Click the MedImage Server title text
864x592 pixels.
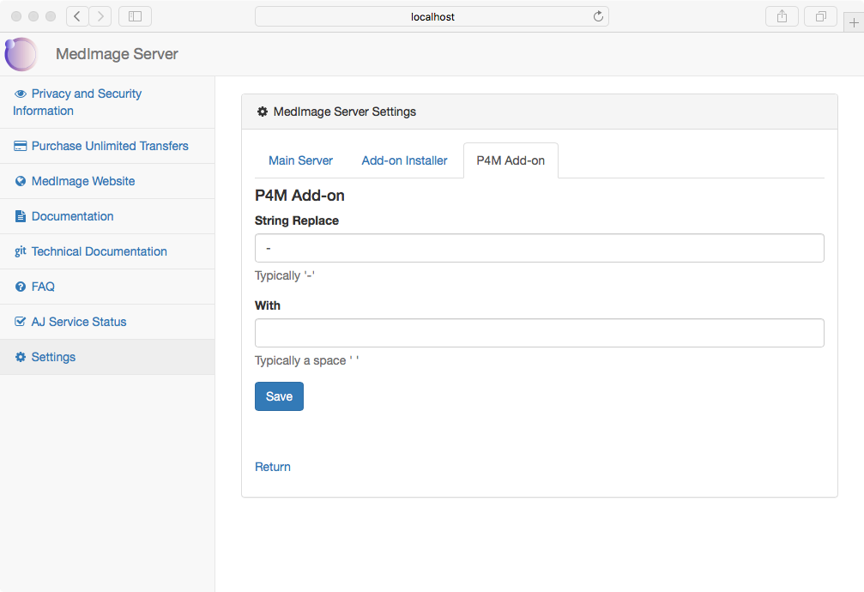[117, 54]
